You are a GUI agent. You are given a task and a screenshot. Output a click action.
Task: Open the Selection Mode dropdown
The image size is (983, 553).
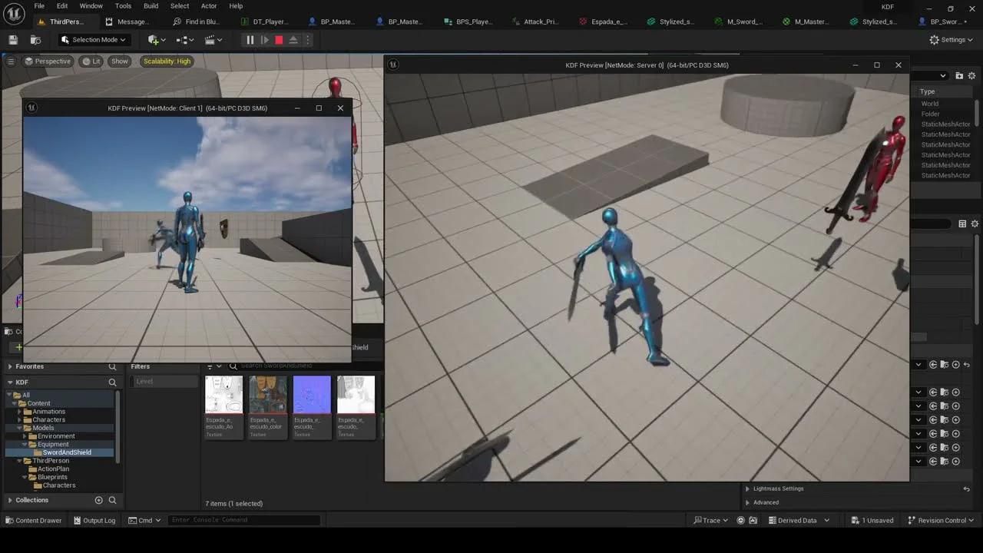pos(92,39)
